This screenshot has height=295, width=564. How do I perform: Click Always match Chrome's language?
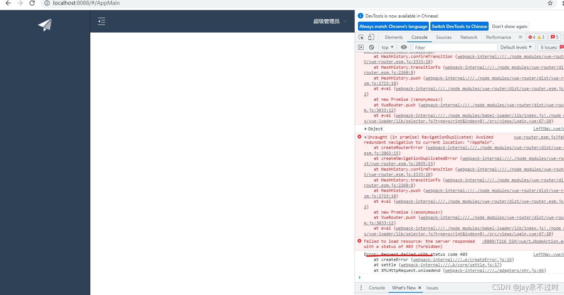pos(393,27)
